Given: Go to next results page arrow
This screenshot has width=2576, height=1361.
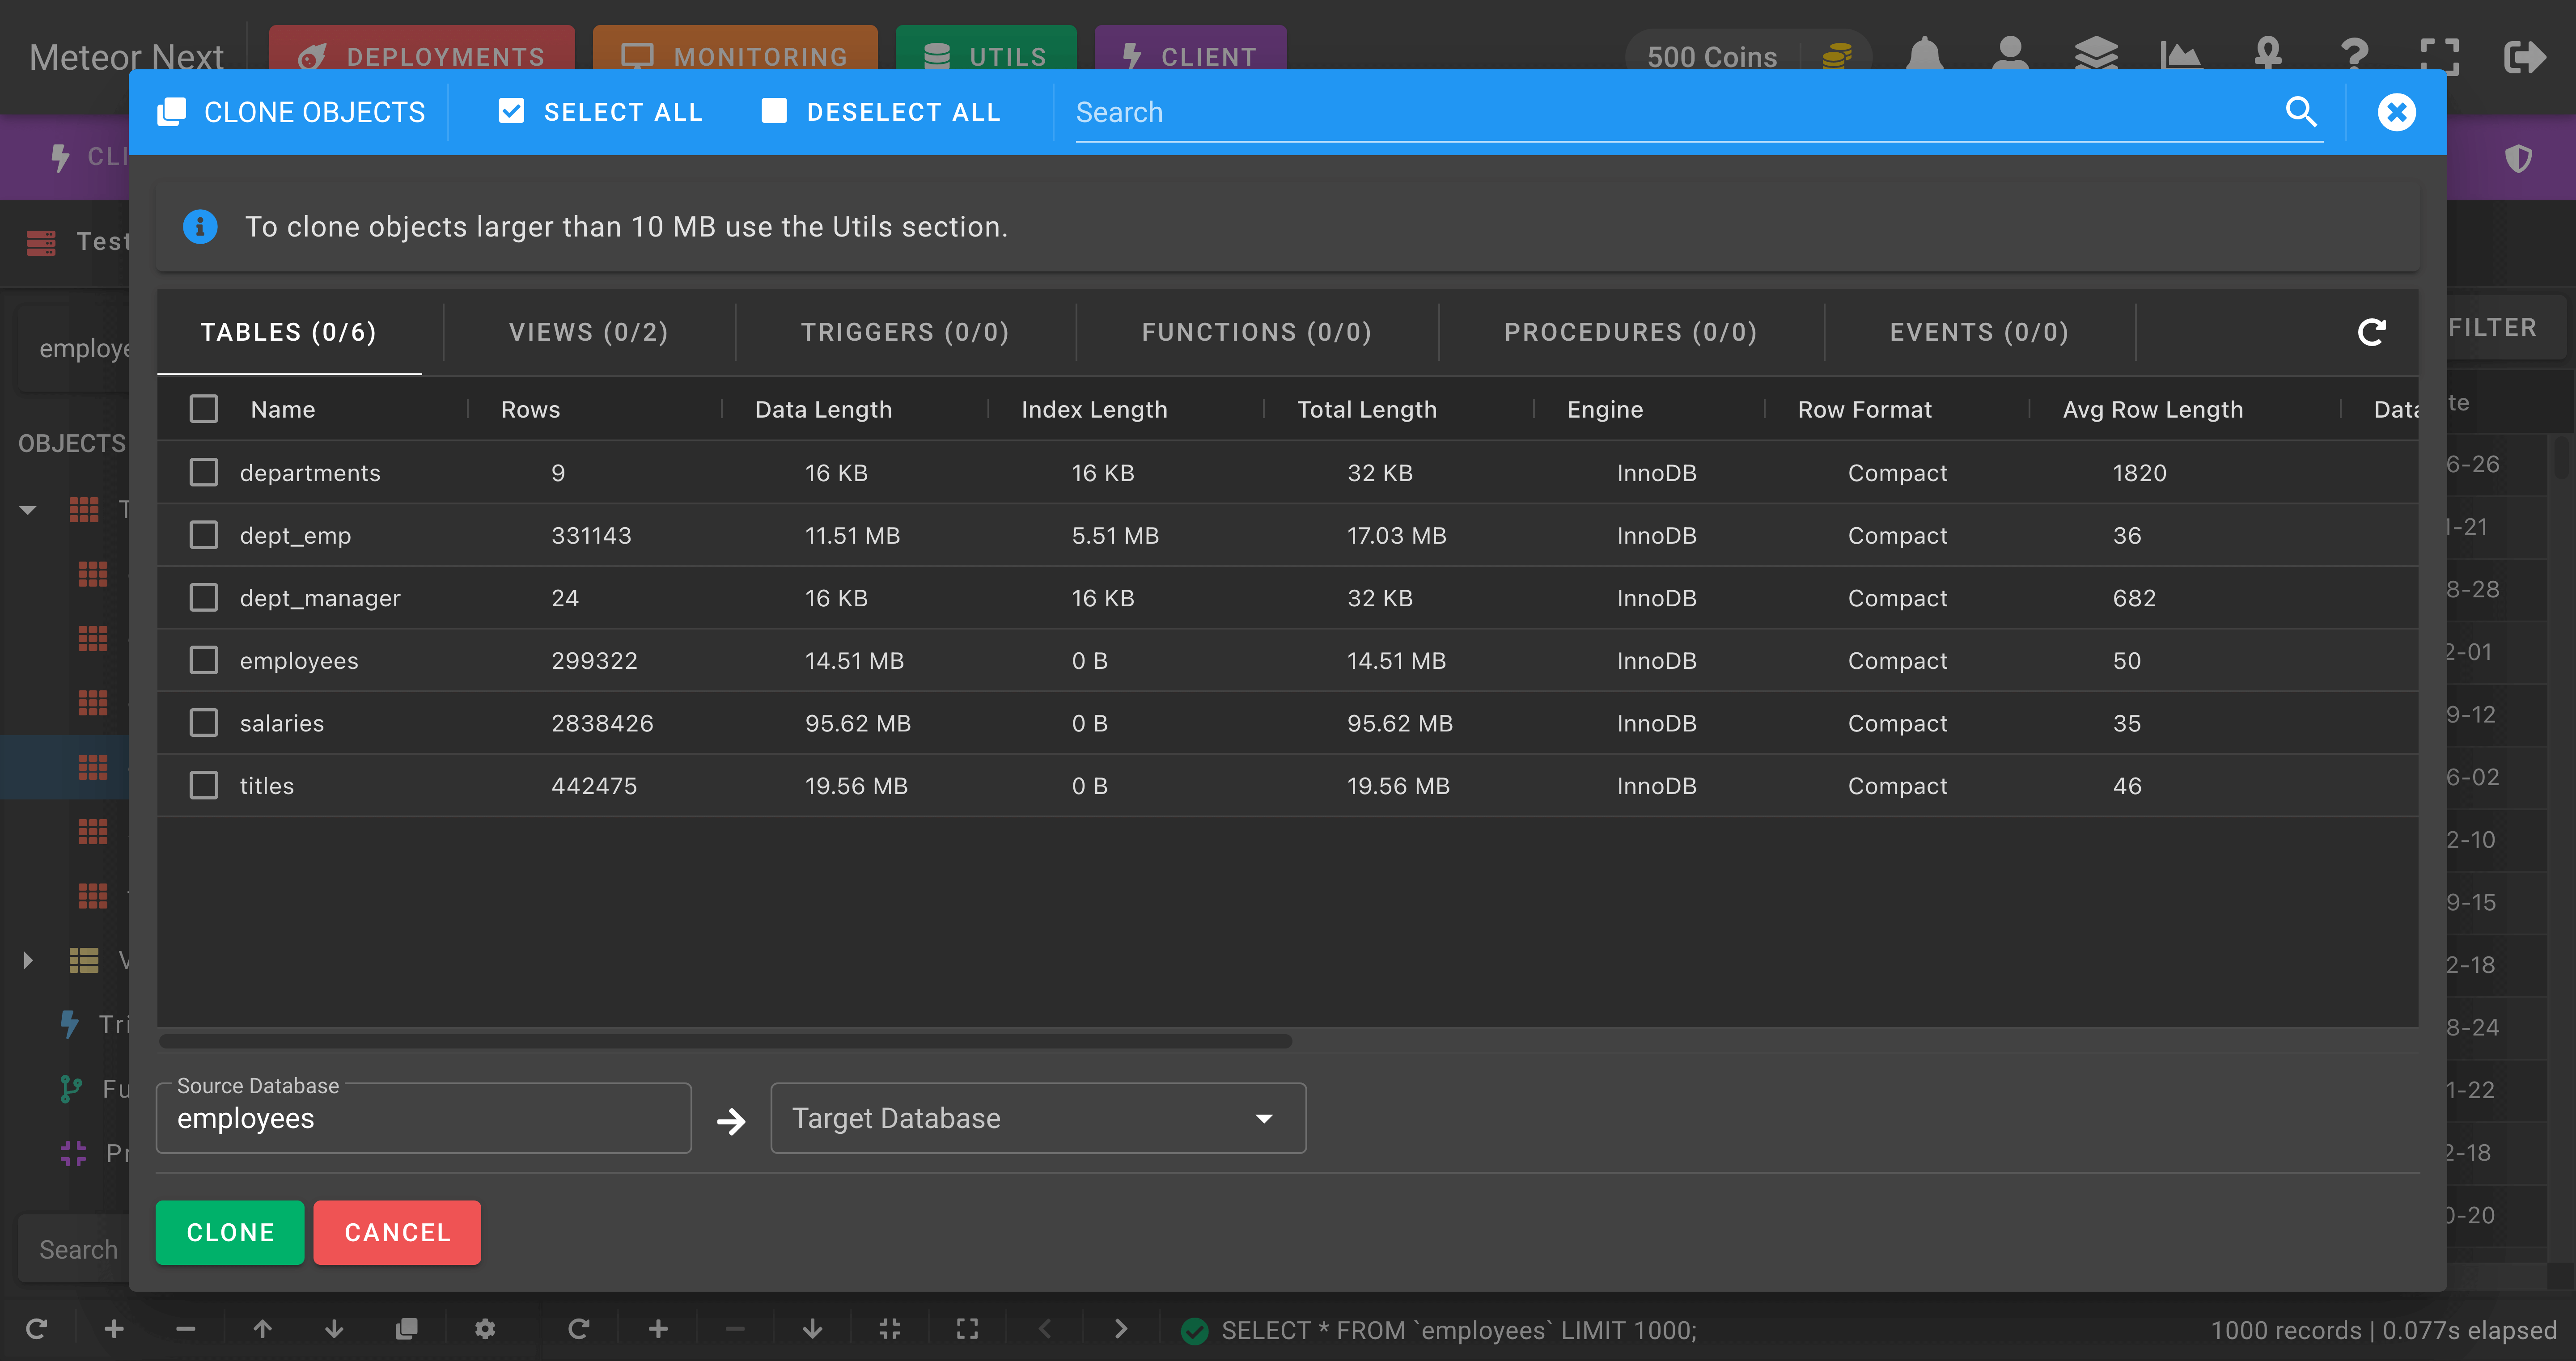Looking at the screenshot, I should 1121,1328.
